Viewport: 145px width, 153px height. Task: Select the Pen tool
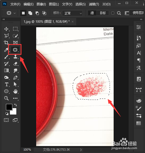click(x=15, y=78)
